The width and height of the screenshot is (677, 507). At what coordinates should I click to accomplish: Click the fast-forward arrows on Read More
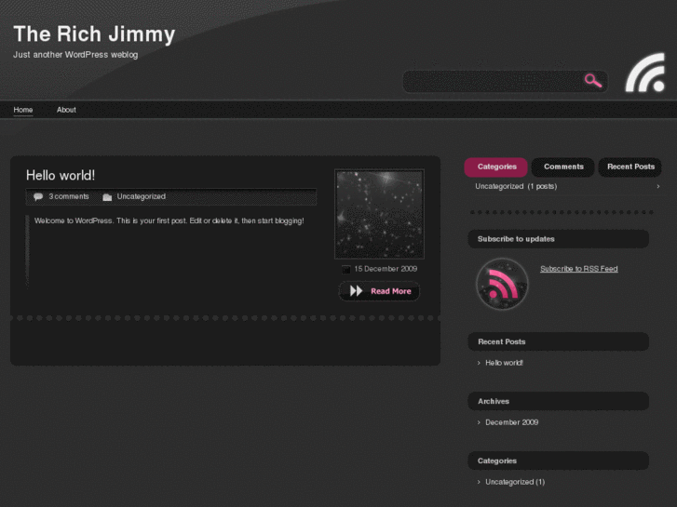coord(356,291)
